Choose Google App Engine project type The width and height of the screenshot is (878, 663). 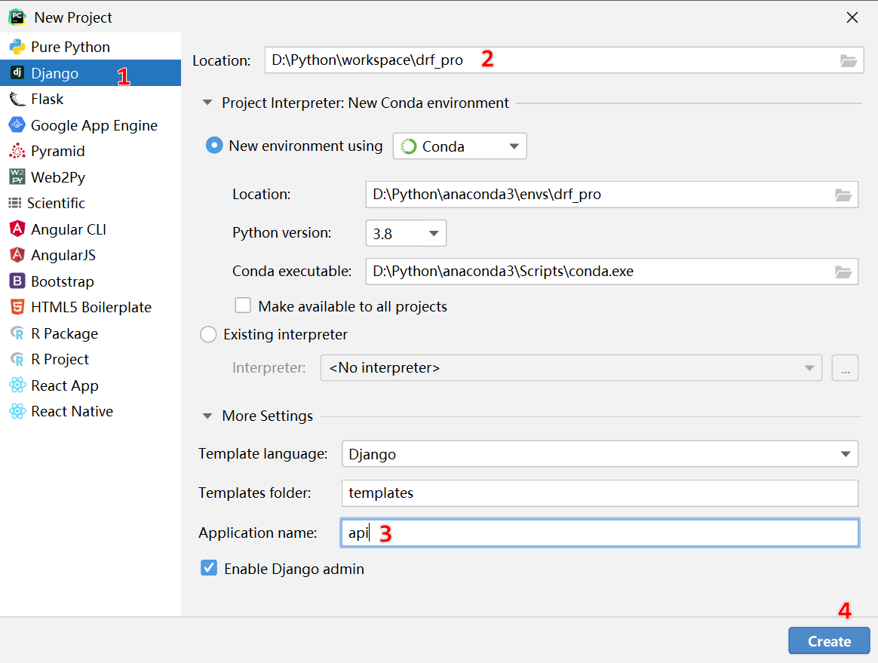click(x=94, y=125)
